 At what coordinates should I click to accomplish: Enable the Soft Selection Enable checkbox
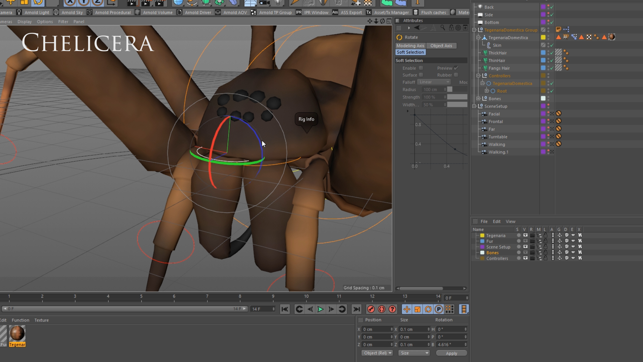point(421,68)
